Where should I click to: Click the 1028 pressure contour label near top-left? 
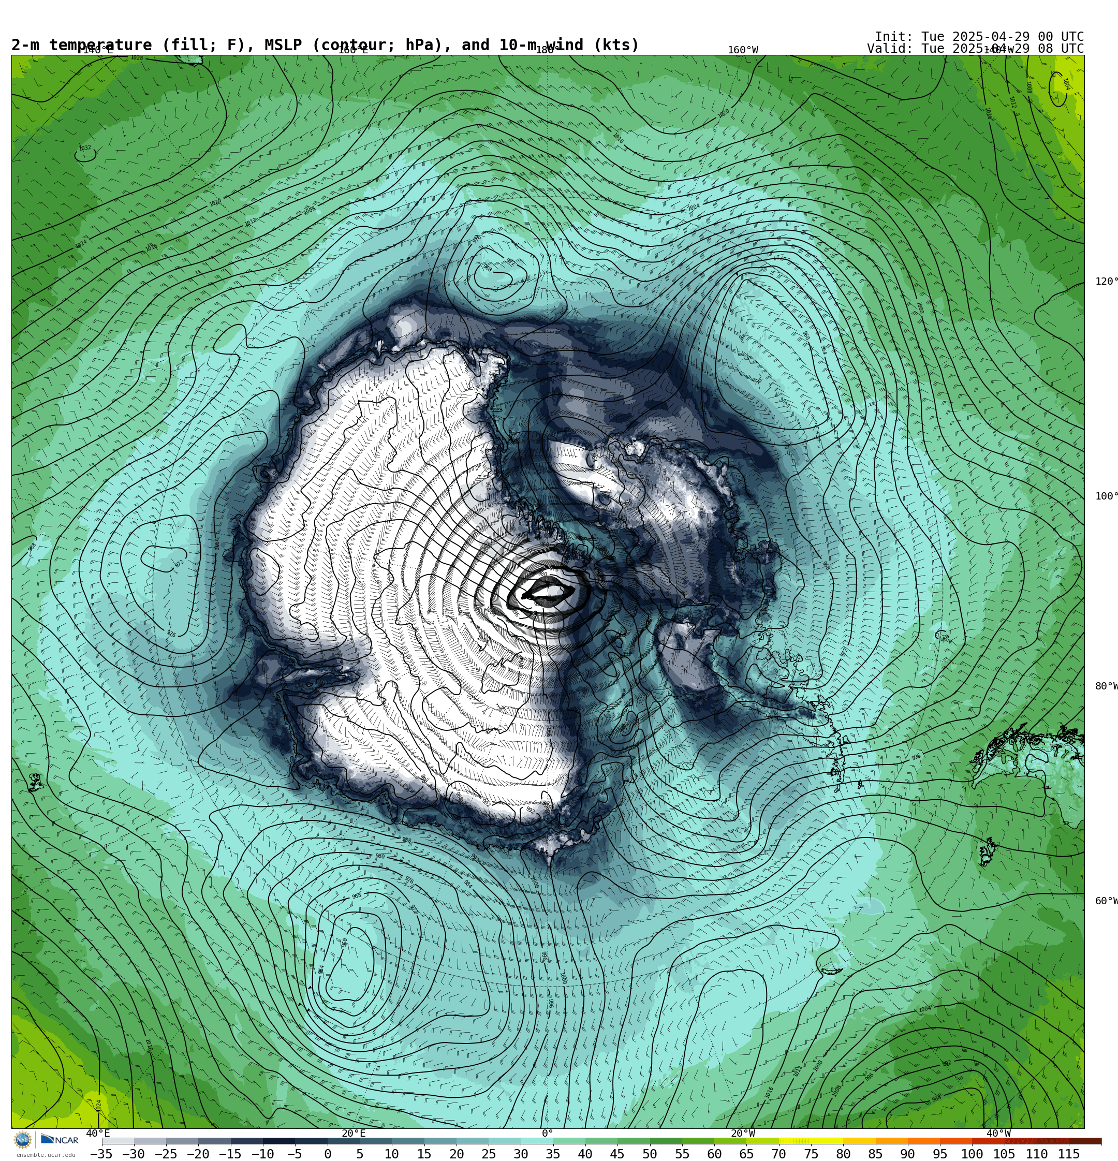coord(137,58)
